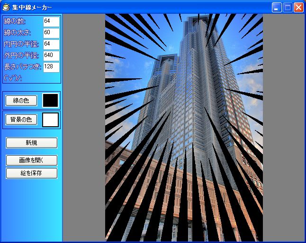Viewport: 306px width, 243px height.
Task: Click the black line color swatch
Action: point(50,101)
